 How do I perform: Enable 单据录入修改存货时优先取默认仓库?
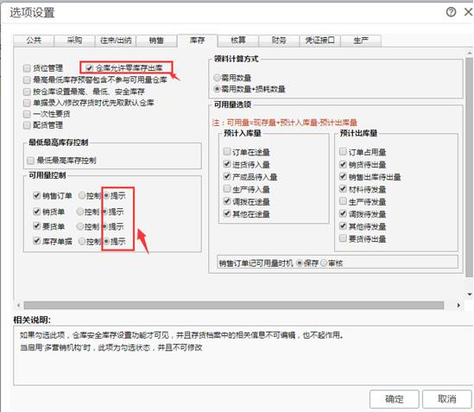(x=27, y=103)
